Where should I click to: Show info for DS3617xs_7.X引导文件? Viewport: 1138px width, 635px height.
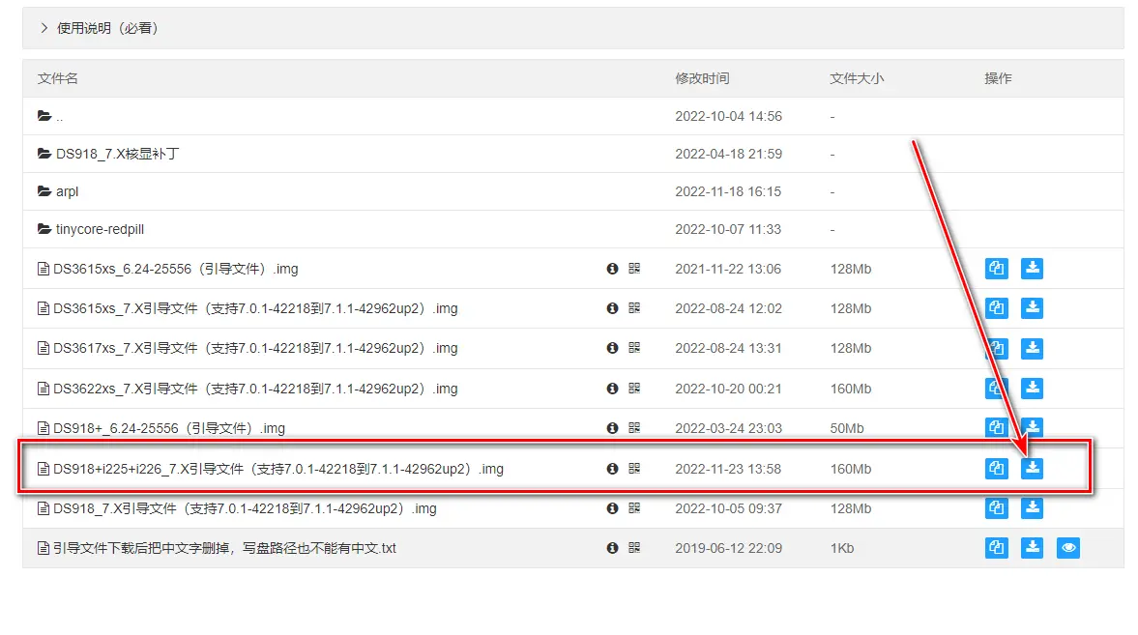(613, 348)
